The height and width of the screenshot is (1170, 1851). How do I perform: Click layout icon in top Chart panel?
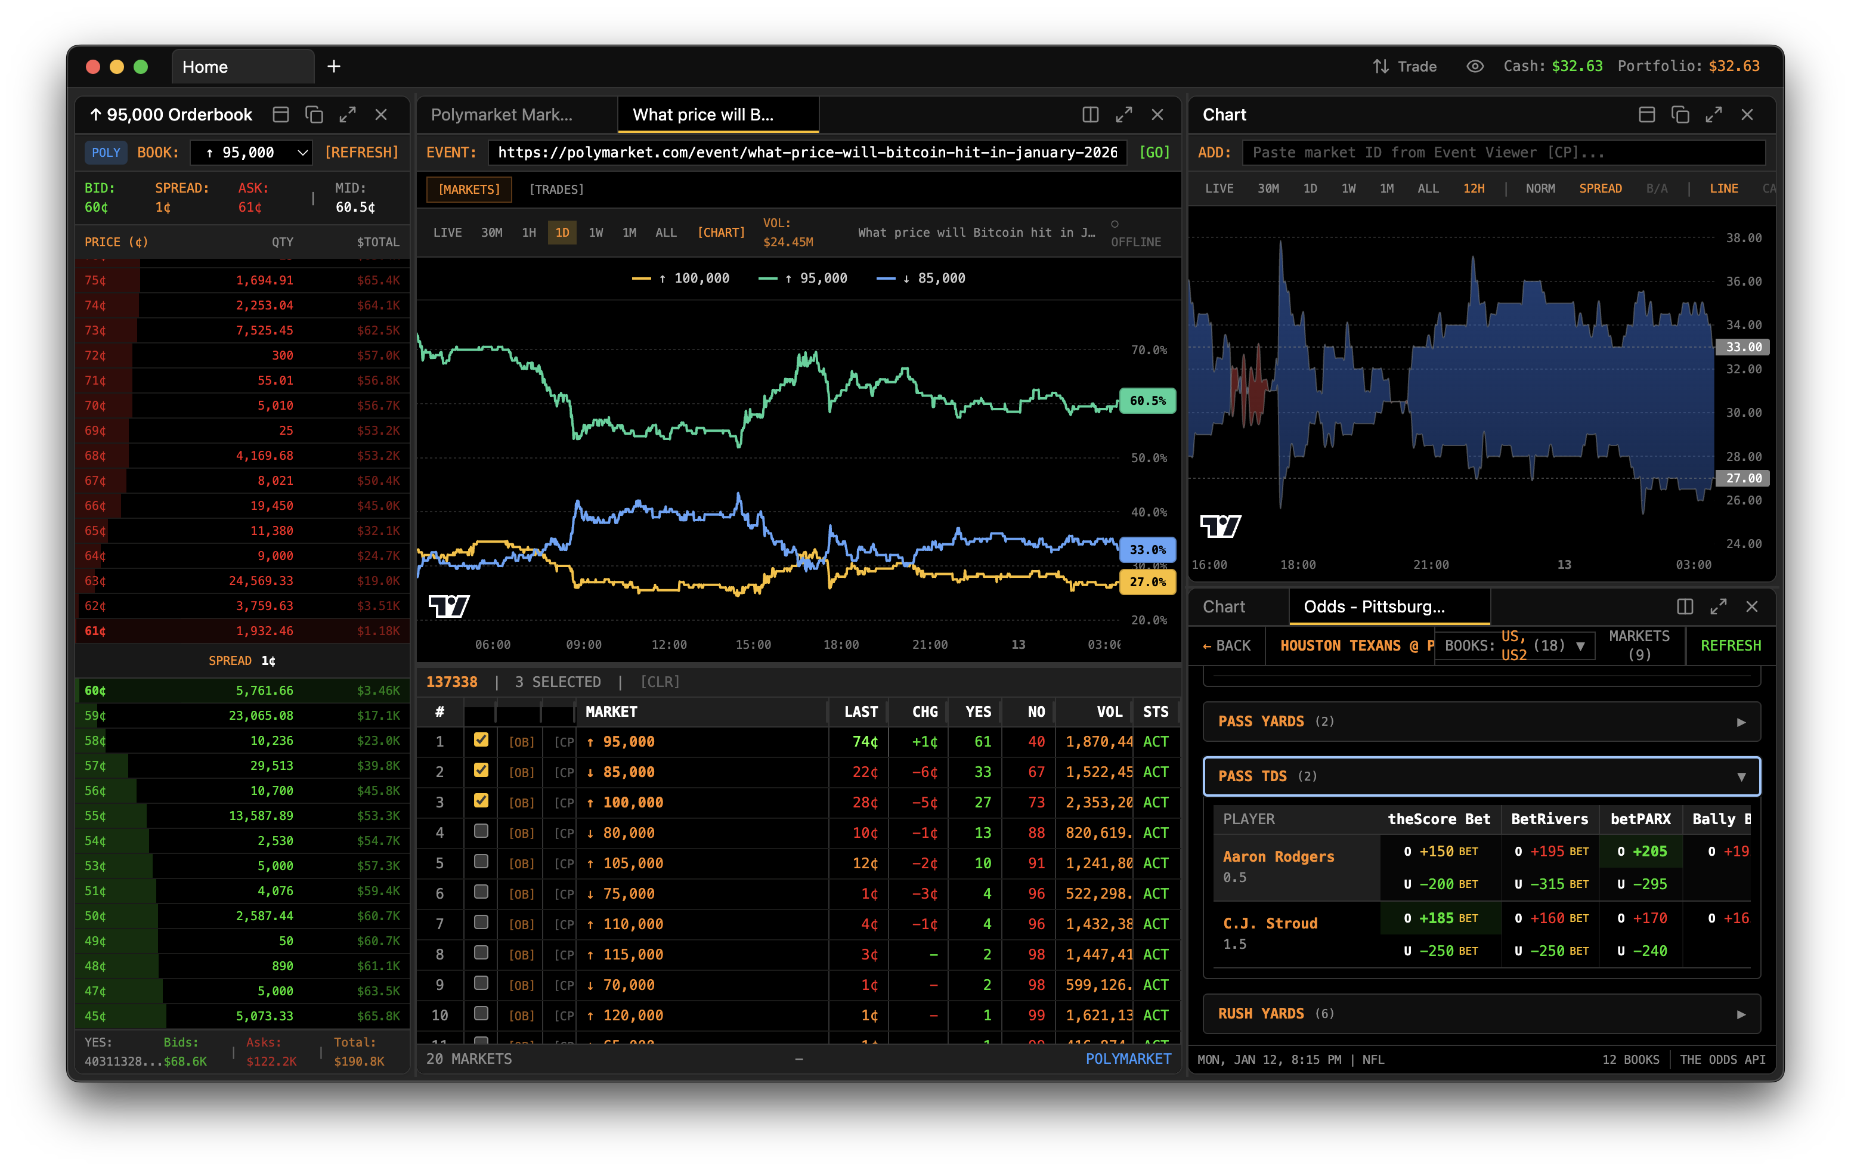pos(1646,114)
